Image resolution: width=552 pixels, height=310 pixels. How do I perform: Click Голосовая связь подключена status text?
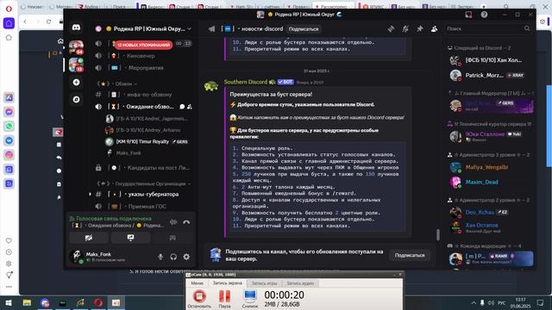click(x=114, y=218)
